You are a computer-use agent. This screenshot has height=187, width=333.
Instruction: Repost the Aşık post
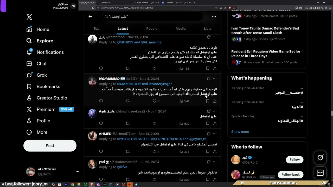[127, 123]
